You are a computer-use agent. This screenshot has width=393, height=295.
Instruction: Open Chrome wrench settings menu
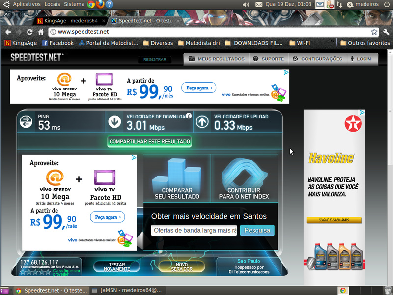pyautogui.click(x=386, y=32)
